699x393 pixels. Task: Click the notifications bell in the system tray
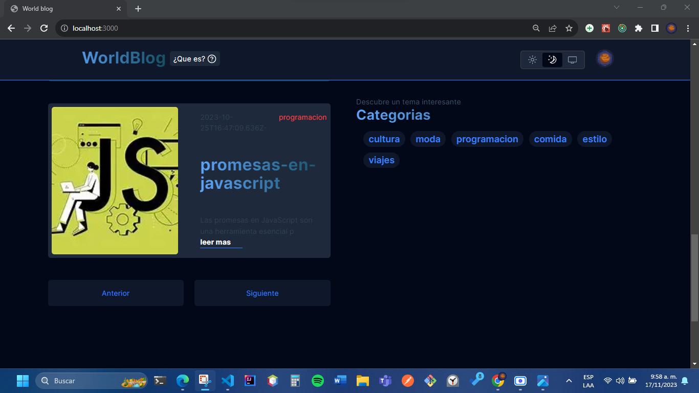[x=685, y=381]
